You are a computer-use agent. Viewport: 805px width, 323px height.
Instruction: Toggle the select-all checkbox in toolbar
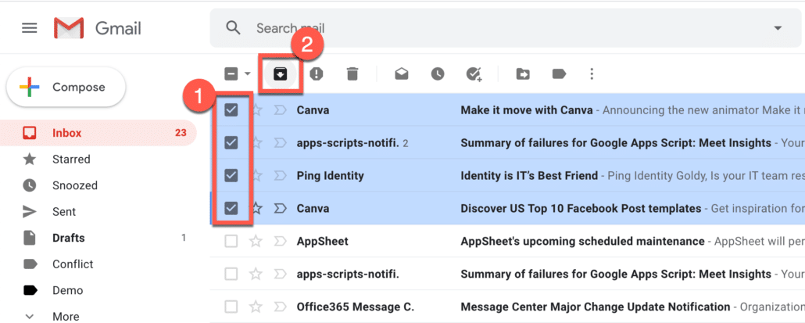(231, 74)
